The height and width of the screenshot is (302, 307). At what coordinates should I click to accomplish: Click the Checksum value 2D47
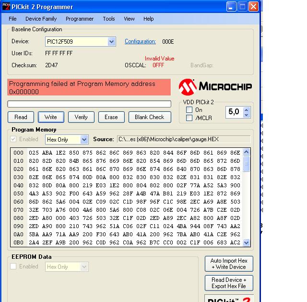pyautogui.click(x=51, y=65)
